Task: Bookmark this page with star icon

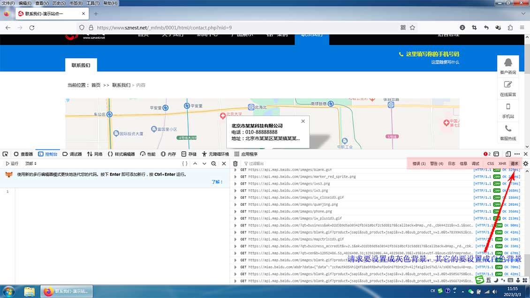Action: 412,28
